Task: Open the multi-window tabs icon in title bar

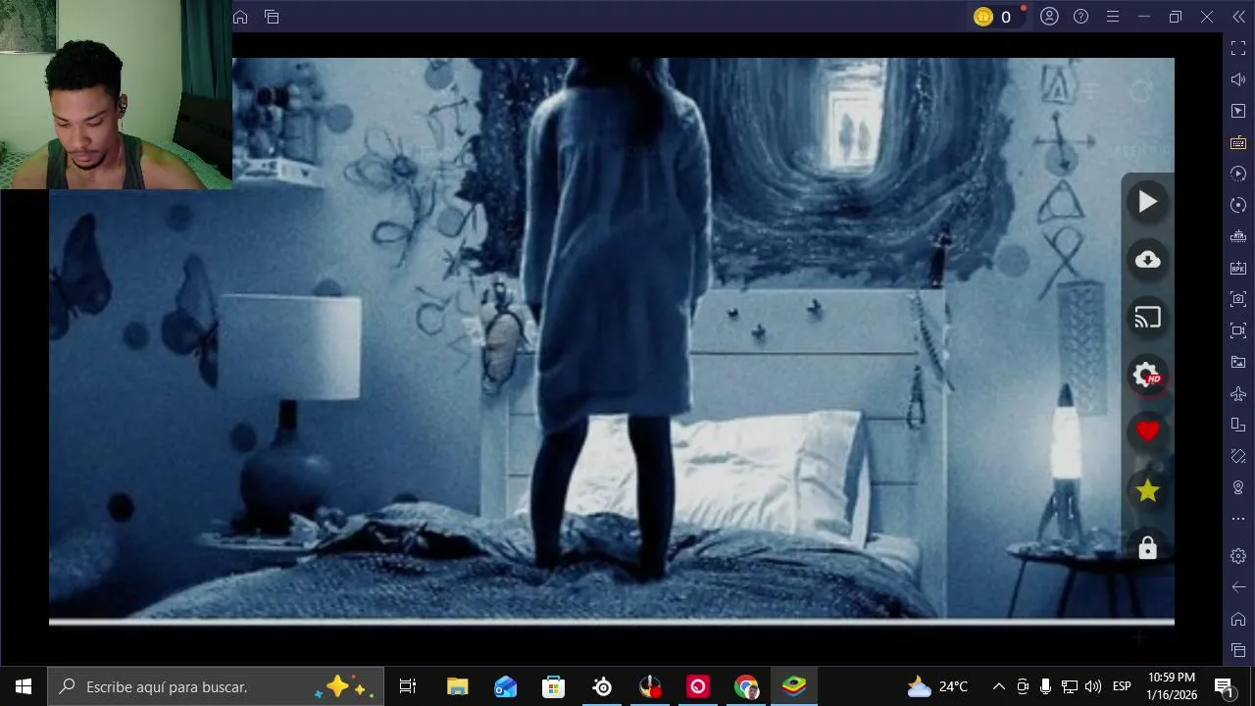Action: (272, 17)
